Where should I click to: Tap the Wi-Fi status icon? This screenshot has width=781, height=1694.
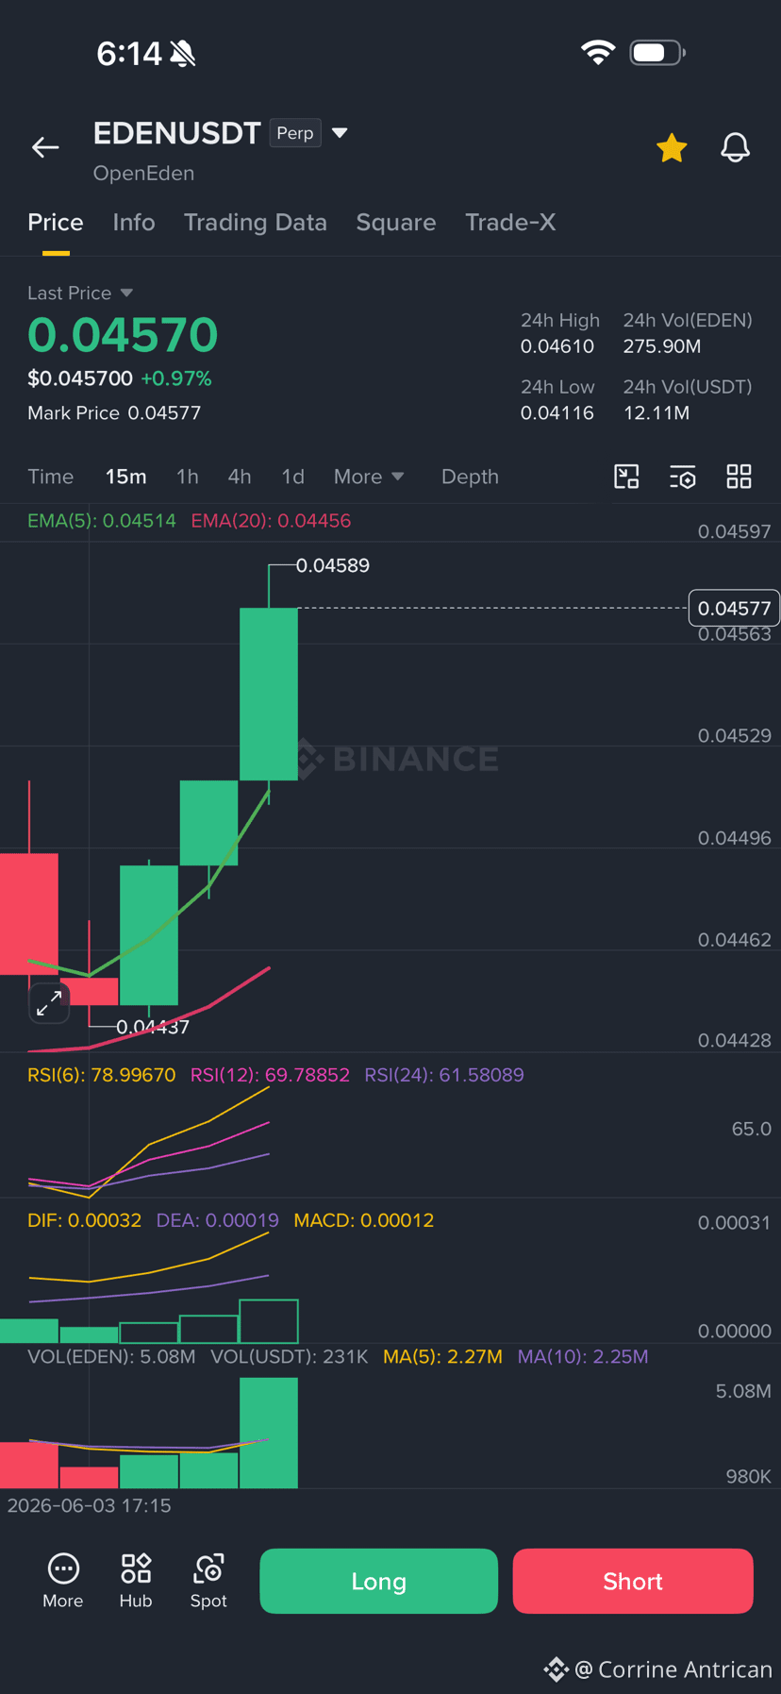coord(598,53)
